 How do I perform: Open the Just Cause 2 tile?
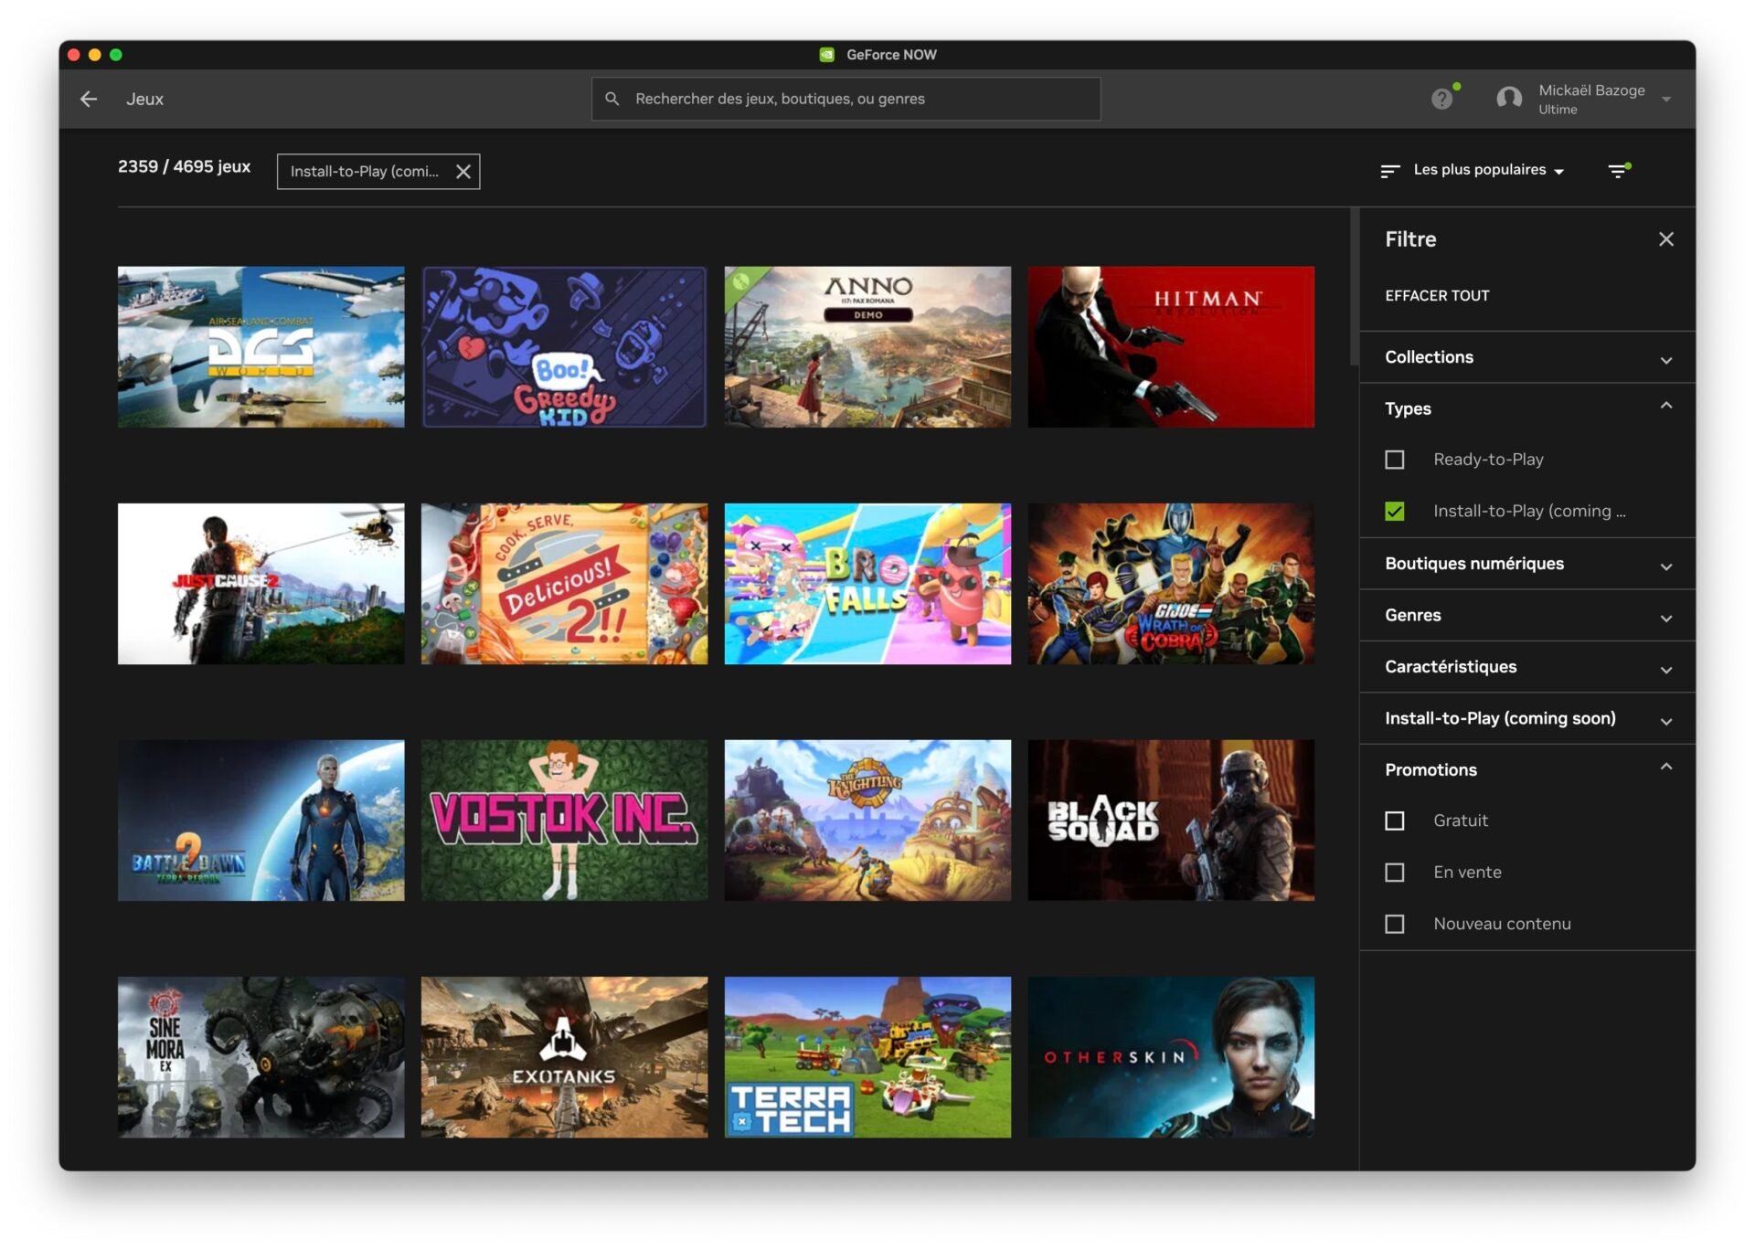(261, 584)
